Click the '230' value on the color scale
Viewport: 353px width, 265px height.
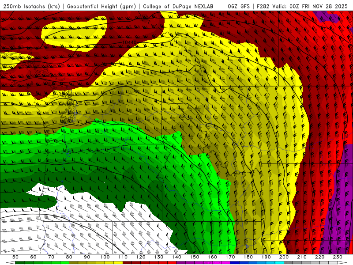pos(338,257)
